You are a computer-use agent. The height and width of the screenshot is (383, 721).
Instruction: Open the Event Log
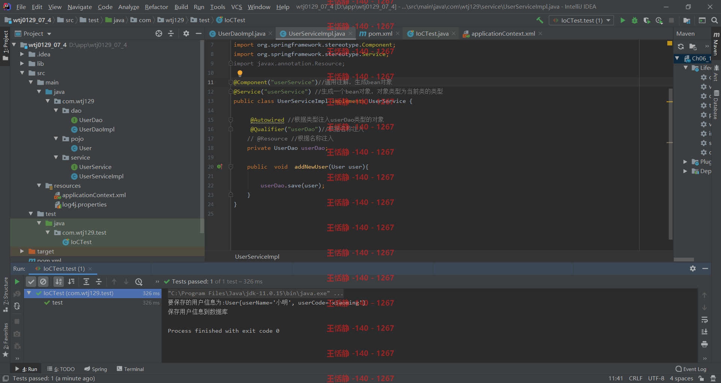(691, 369)
